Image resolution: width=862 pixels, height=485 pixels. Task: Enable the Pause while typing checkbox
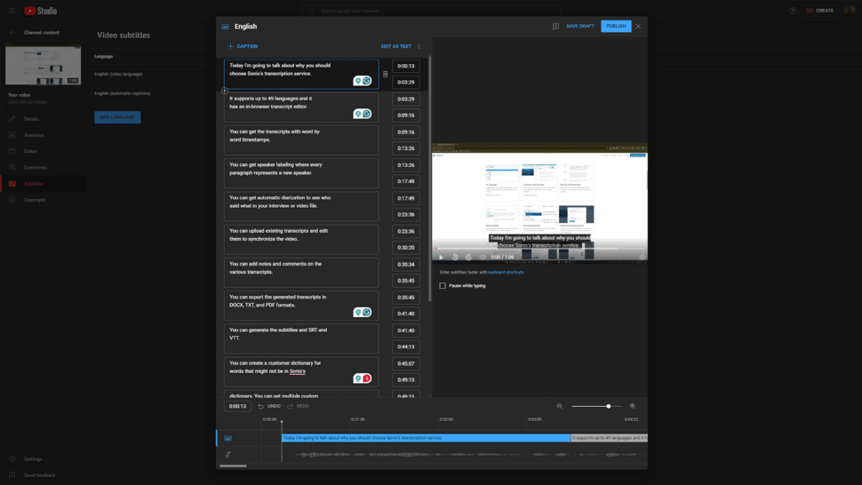tap(443, 286)
